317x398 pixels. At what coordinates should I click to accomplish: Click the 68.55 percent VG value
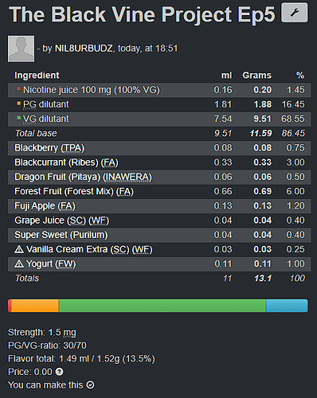tap(293, 119)
